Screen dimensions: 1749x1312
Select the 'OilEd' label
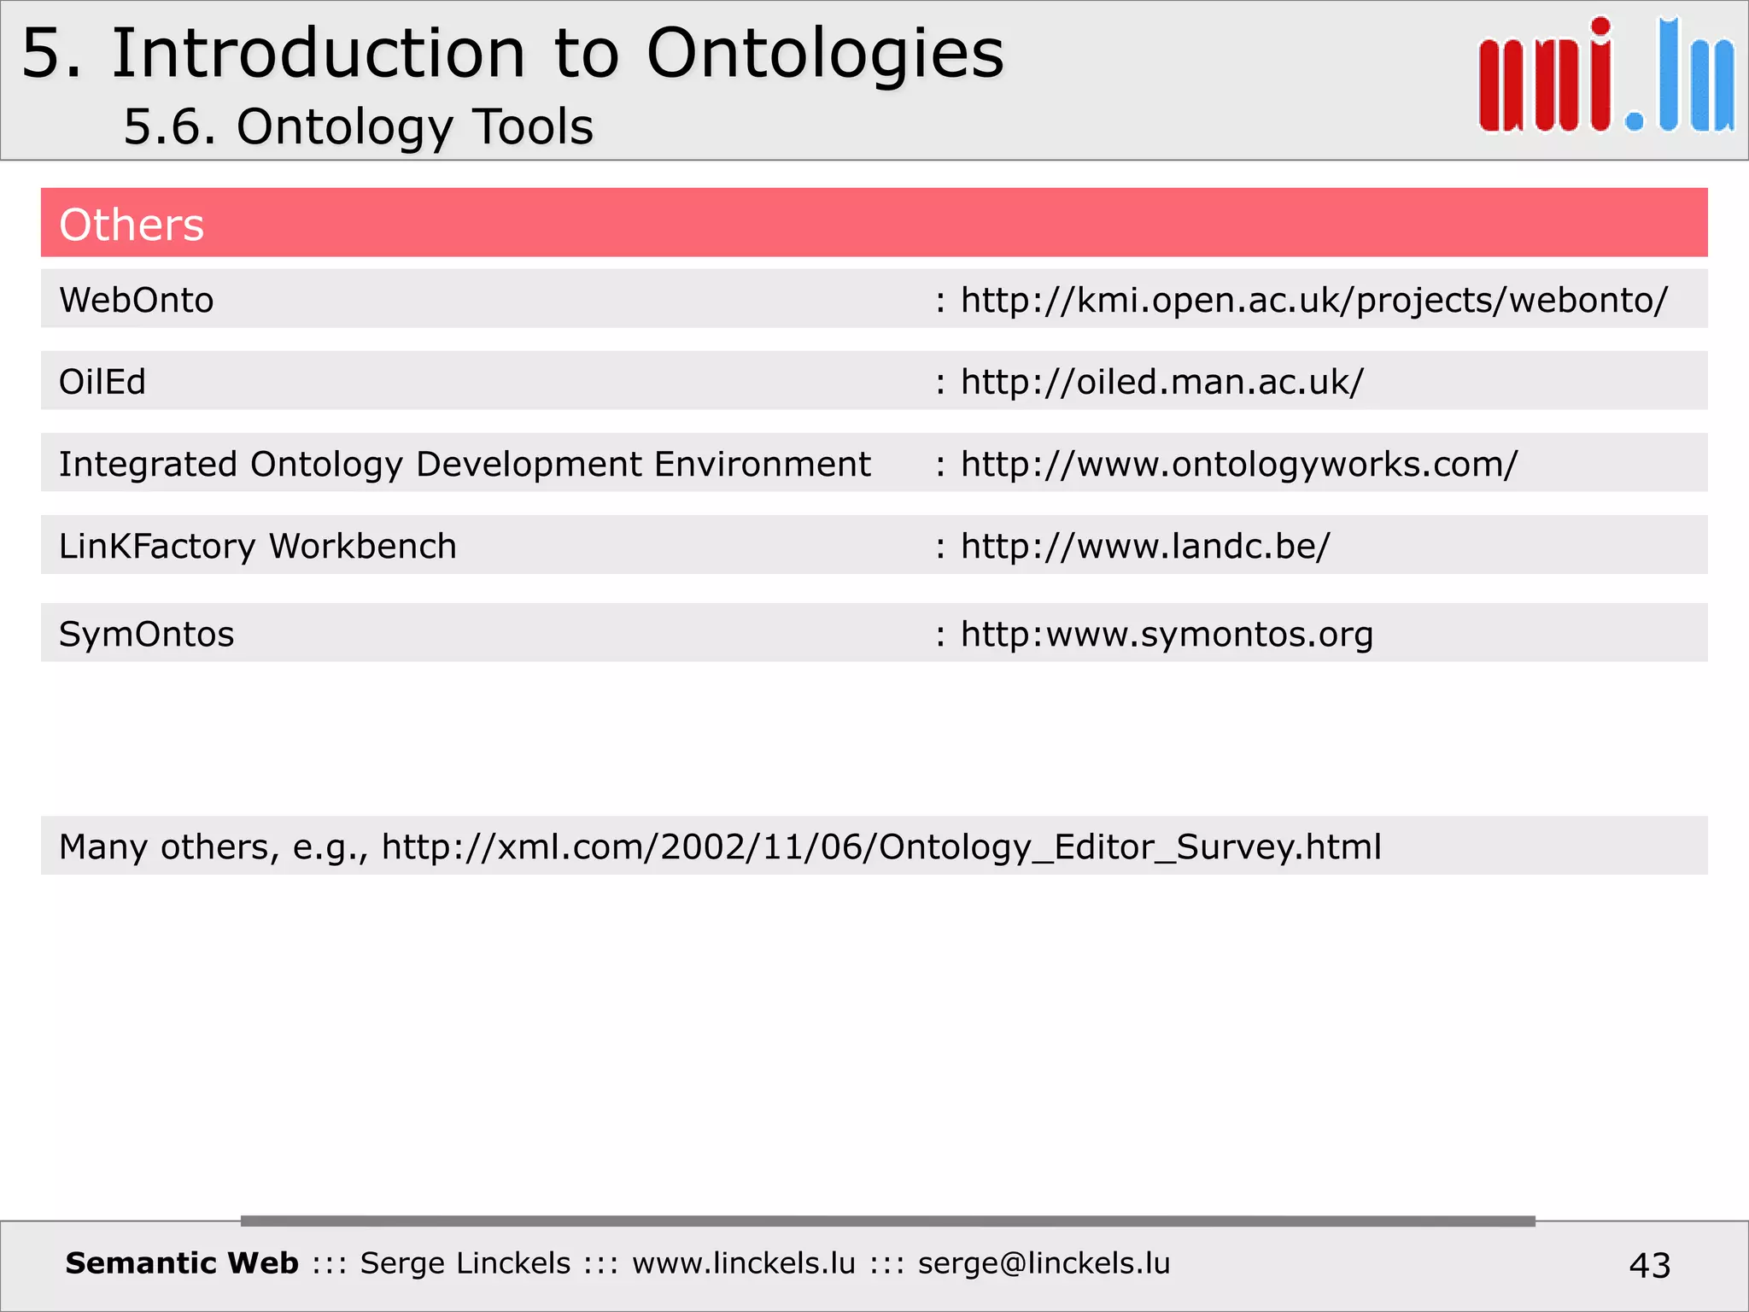pos(102,381)
